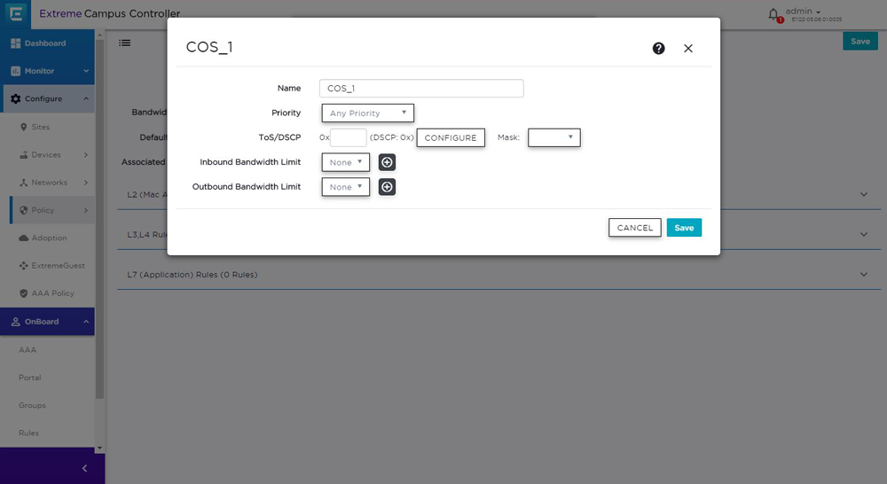887x484 pixels.
Task: Click the Name text field
Action: pyautogui.click(x=421, y=89)
